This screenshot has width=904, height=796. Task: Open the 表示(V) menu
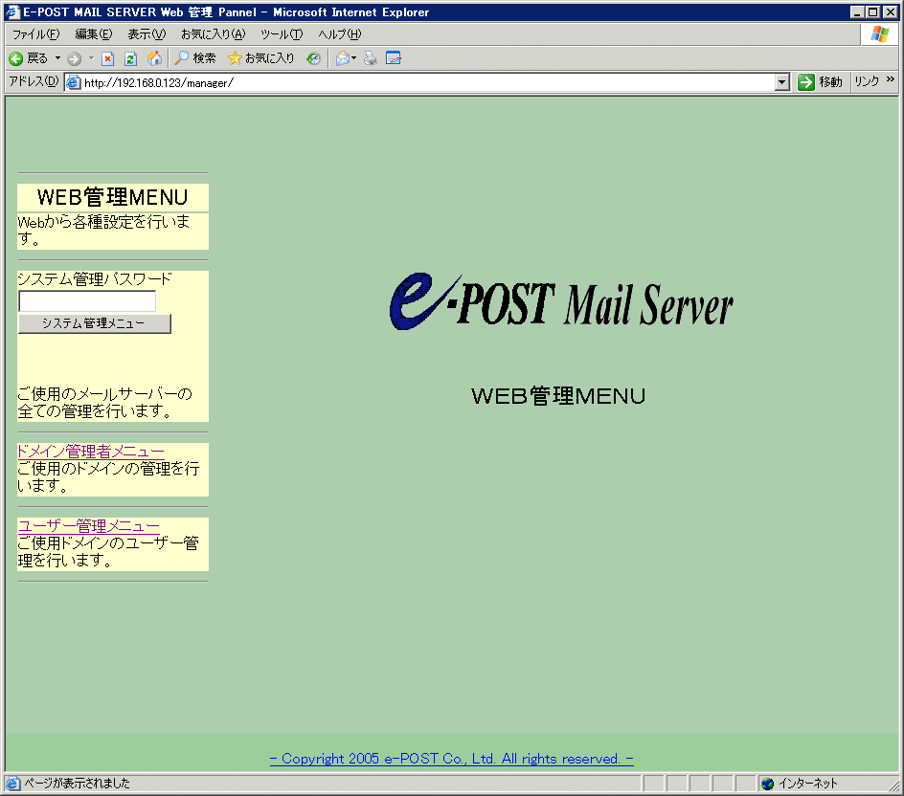click(147, 34)
